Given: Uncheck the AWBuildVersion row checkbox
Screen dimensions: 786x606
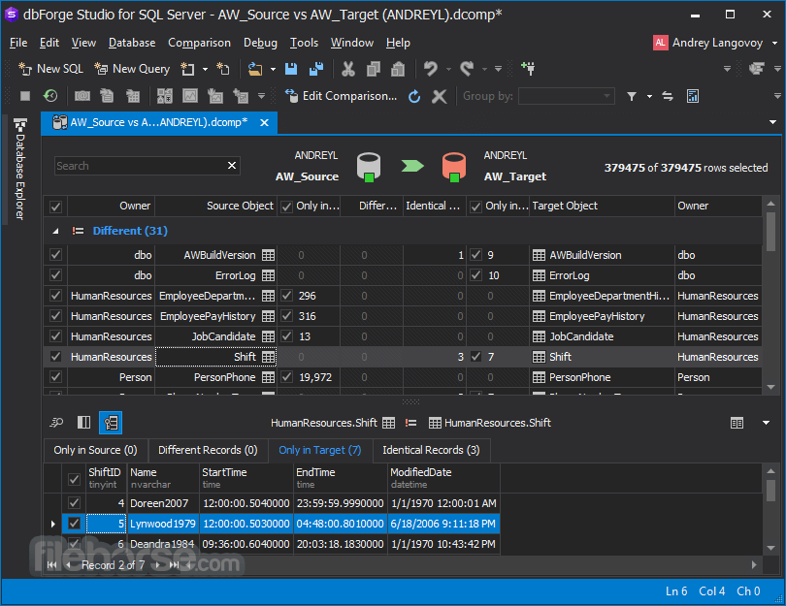Looking at the screenshot, I should point(55,255).
